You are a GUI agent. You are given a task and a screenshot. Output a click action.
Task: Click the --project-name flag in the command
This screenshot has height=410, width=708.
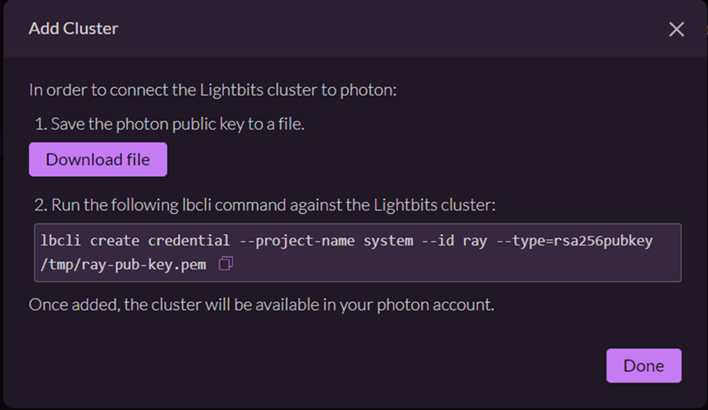pos(296,241)
